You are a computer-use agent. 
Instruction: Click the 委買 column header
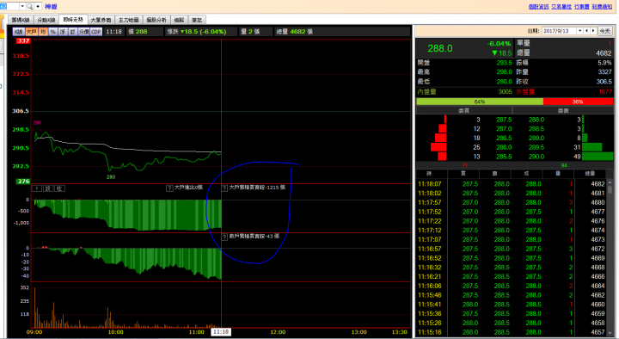click(x=464, y=111)
